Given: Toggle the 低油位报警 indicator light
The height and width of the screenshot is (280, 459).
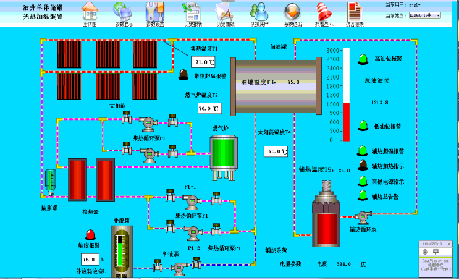Looking at the screenshot, I should pos(363,127).
